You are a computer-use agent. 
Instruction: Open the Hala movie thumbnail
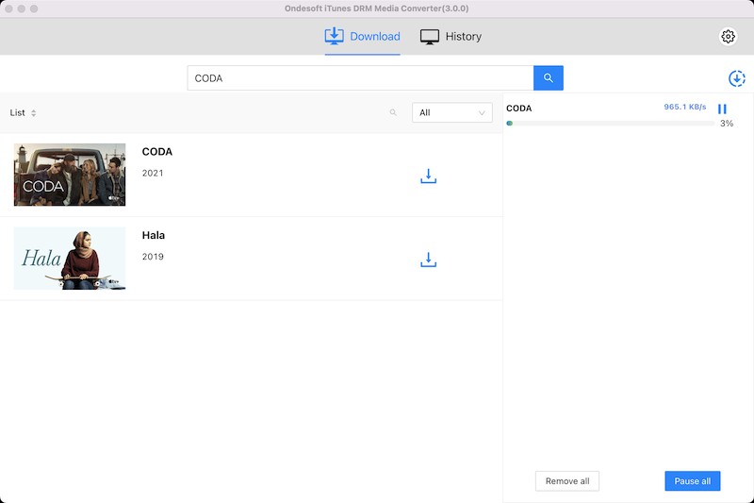(70, 259)
